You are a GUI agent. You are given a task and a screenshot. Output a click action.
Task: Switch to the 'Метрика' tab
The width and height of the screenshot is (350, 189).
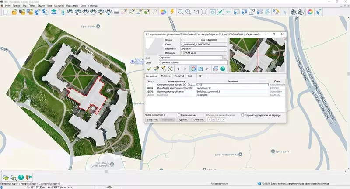(x=166, y=76)
